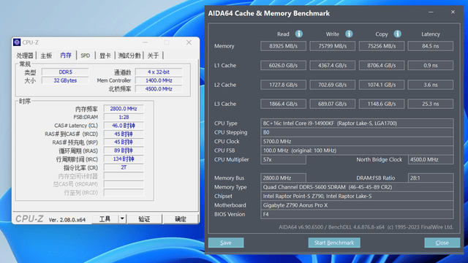Click Start Benchmark button

pos(334,243)
